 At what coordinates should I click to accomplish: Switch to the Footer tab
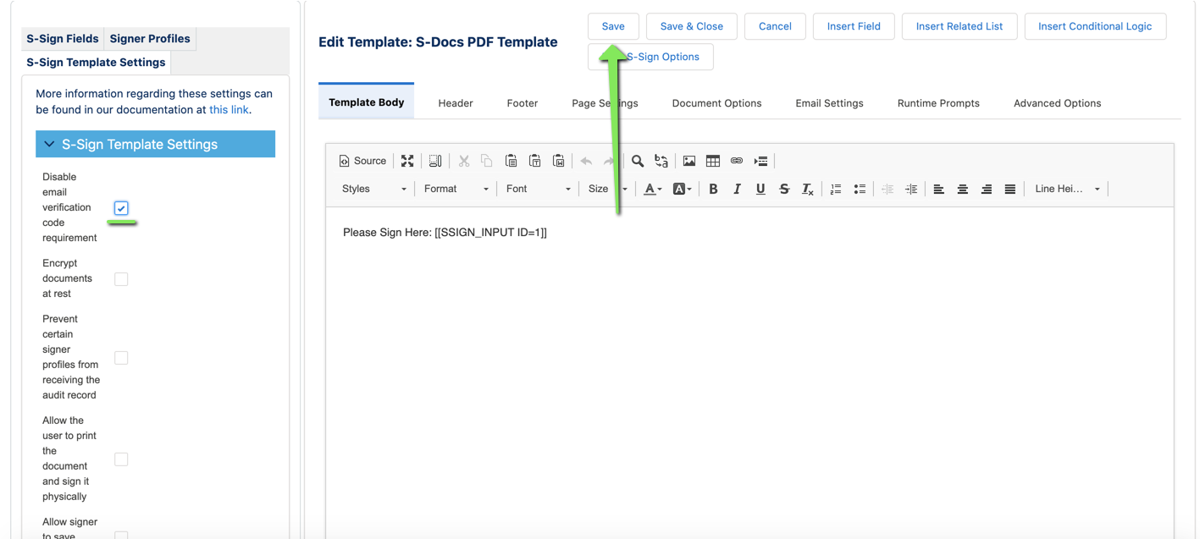point(523,103)
